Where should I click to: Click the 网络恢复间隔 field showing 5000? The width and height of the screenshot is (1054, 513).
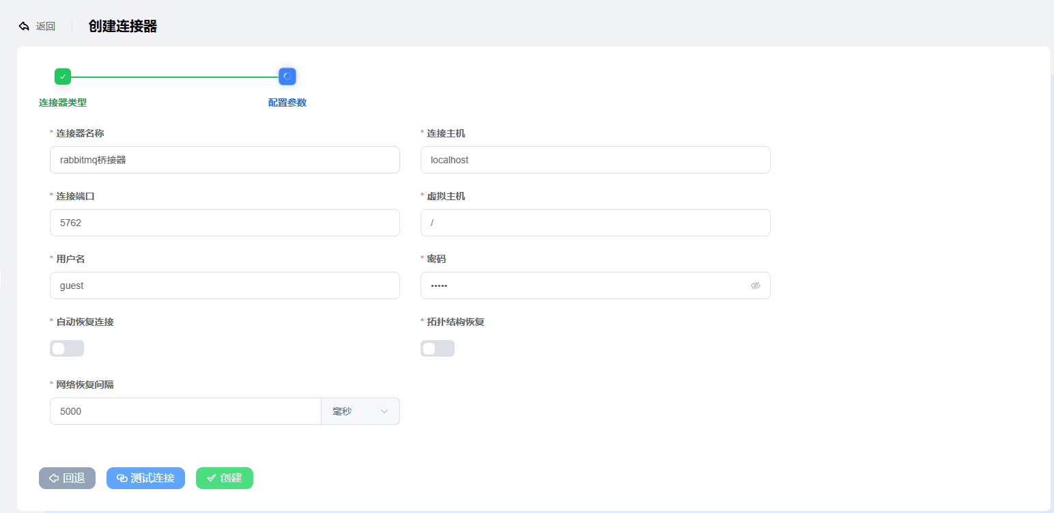pyautogui.click(x=186, y=411)
